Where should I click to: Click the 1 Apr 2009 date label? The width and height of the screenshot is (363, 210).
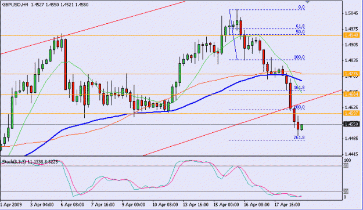11,205
